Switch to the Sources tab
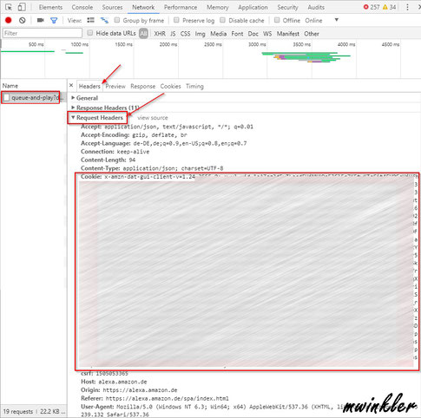 [x=112, y=7]
